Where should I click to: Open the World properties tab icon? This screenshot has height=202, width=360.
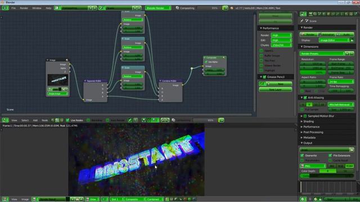(x=324, y=14)
